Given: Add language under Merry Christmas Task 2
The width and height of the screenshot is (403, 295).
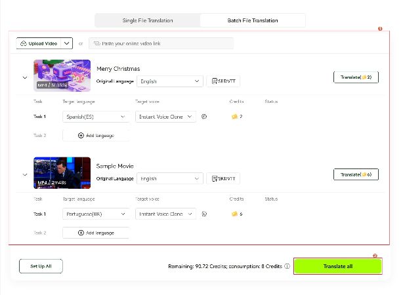Looking at the screenshot, I should pos(96,135).
